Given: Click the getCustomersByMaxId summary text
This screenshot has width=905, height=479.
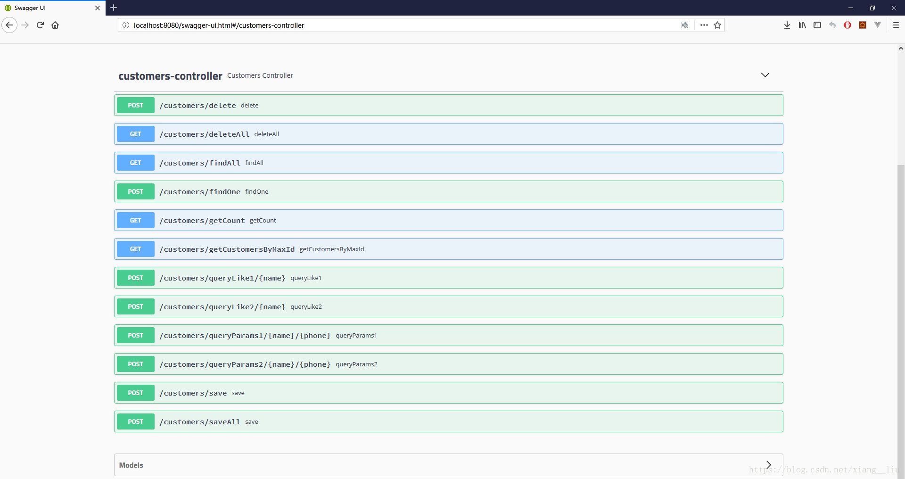Looking at the screenshot, I should click(x=332, y=249).
